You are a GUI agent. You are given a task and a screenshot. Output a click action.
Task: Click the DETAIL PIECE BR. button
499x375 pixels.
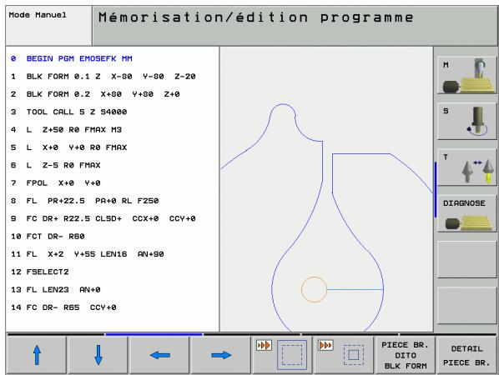click(466, 355)
